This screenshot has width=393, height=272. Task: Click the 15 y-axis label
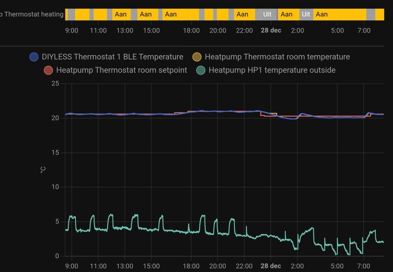coord(55,153)
